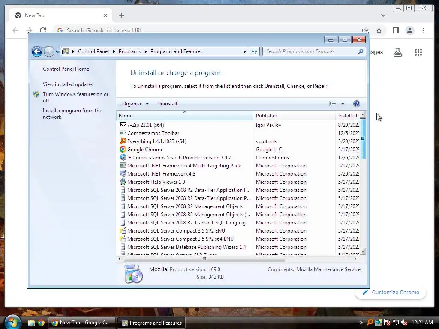This screenshot has width=439, height=329.
Task: Select Microsoft Help Viewer 1.0 icon
Action: (123, 182)
